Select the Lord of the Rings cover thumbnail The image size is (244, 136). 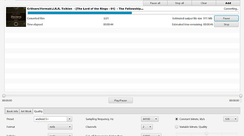(16, 17)
